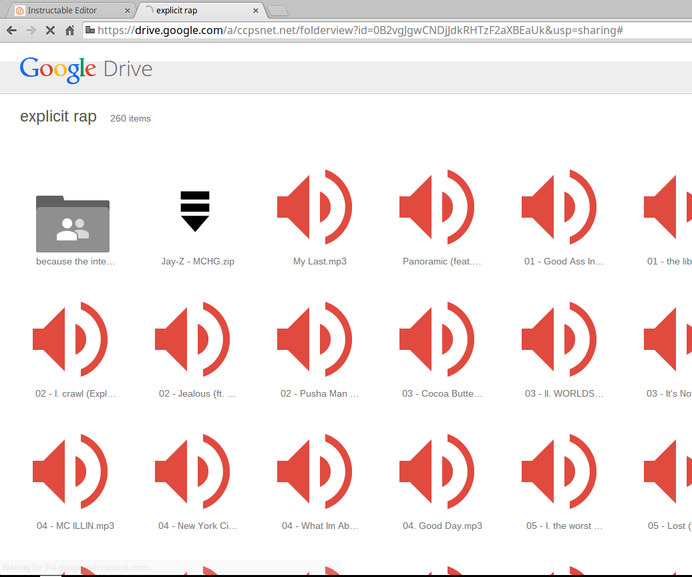Select "02 - I. crawl" audio icon
692x577 pixels.
pyautogui.click(x=70, y=339)
